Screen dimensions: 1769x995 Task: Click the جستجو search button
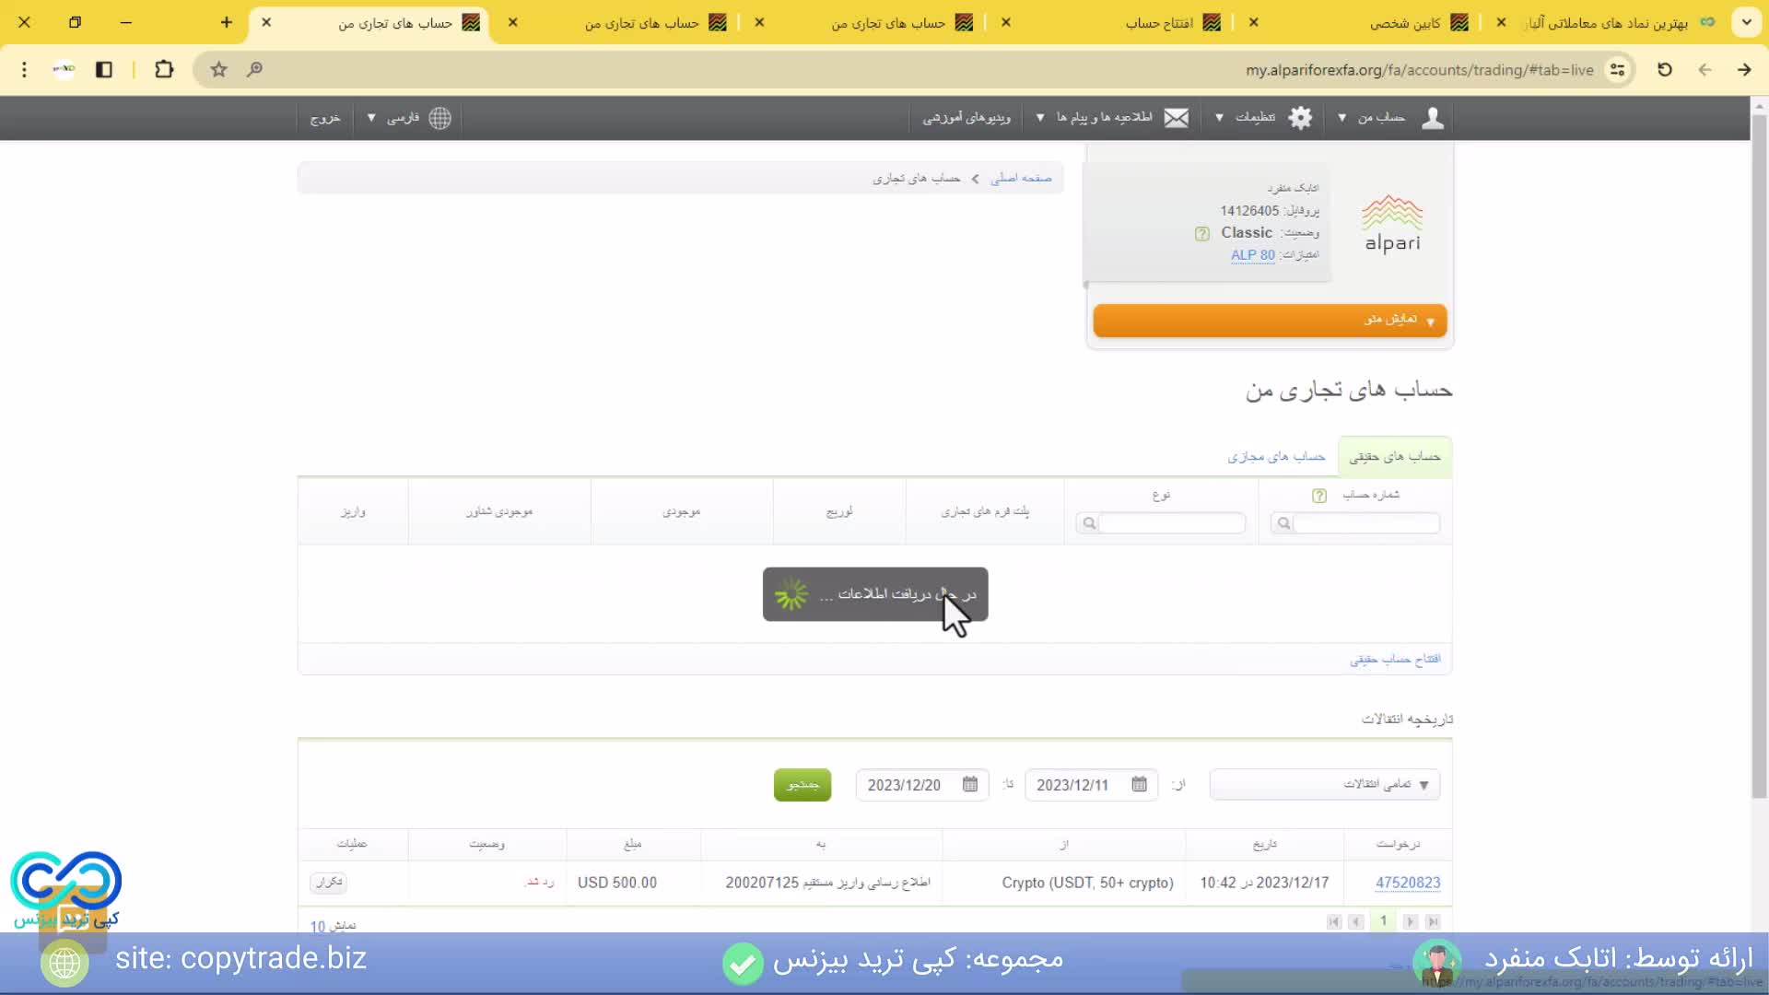[x=801, y=784]
